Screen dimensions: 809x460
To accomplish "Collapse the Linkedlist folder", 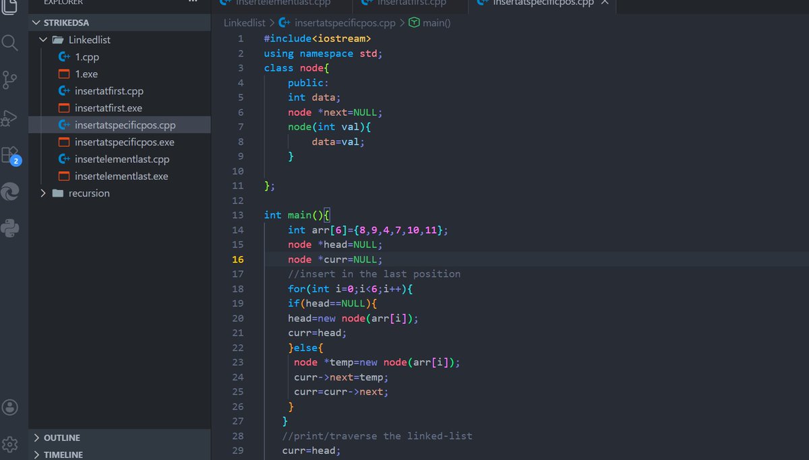I will pos(119,40).
